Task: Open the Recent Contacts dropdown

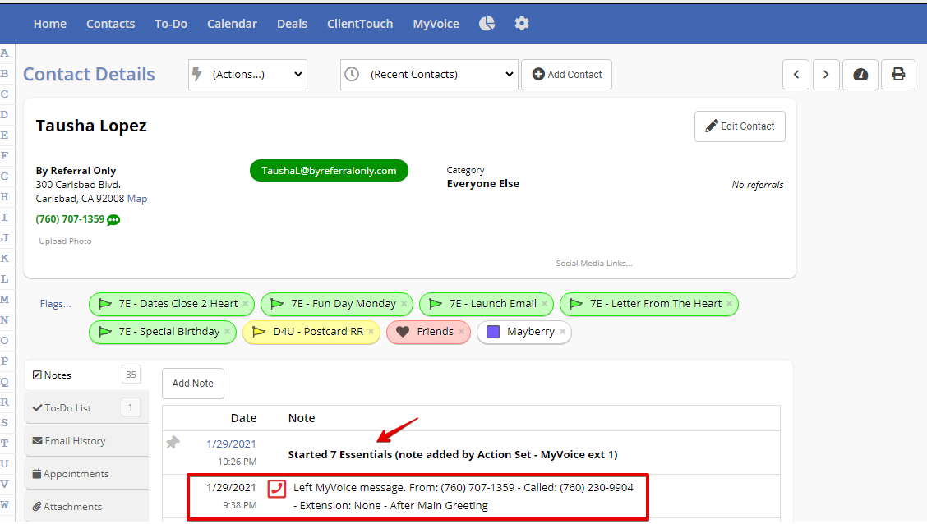Action: pyautogui.click(x=429, y=75)
